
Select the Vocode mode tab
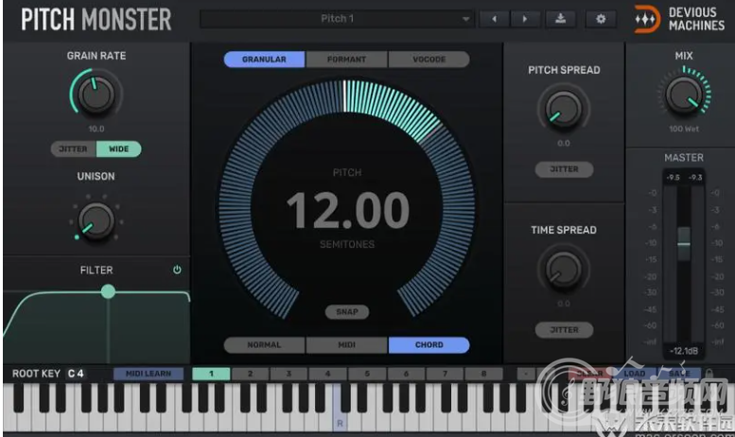(429, 60)
